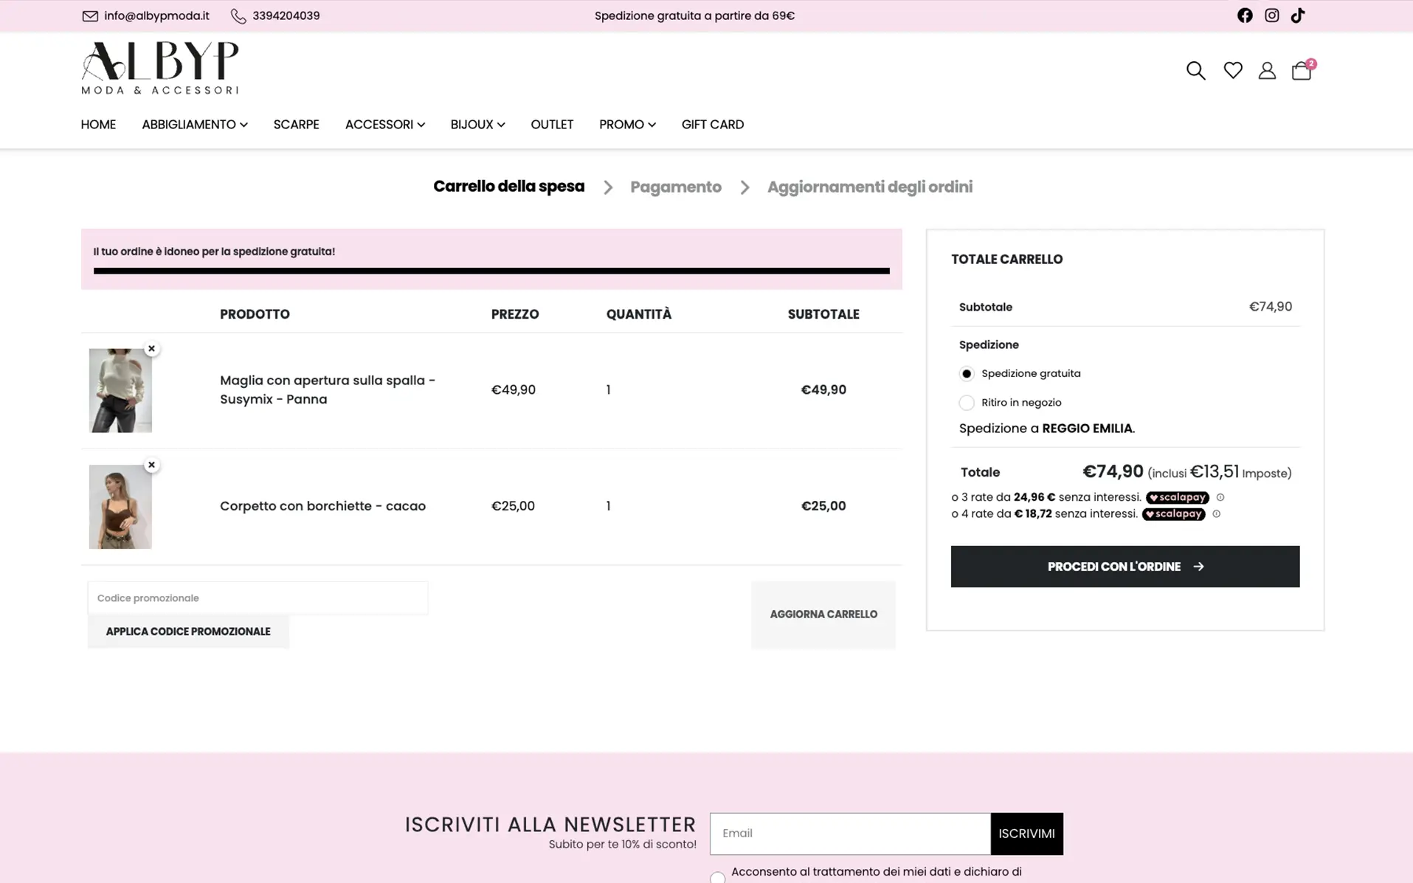The width and height of the screenshot is (1413, 883).
Task: Open the wishlist heart icon
Action: coord(1232,70)
